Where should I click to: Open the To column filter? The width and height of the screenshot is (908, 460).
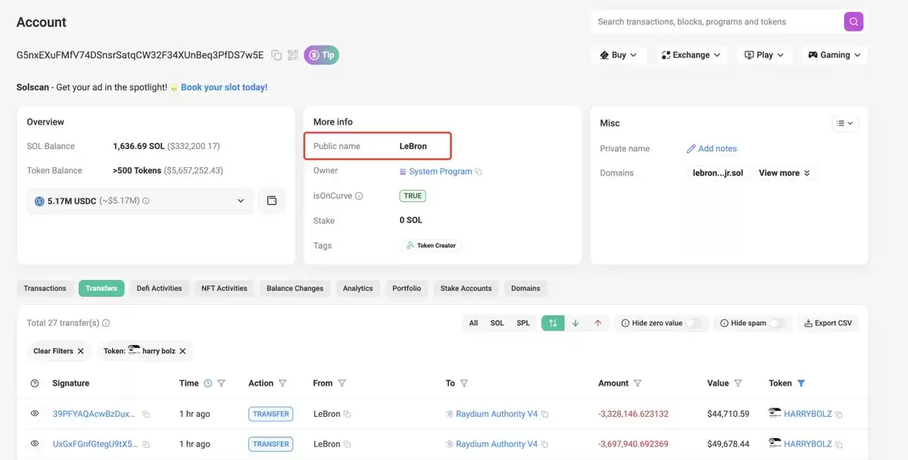(x=463, y=383)
